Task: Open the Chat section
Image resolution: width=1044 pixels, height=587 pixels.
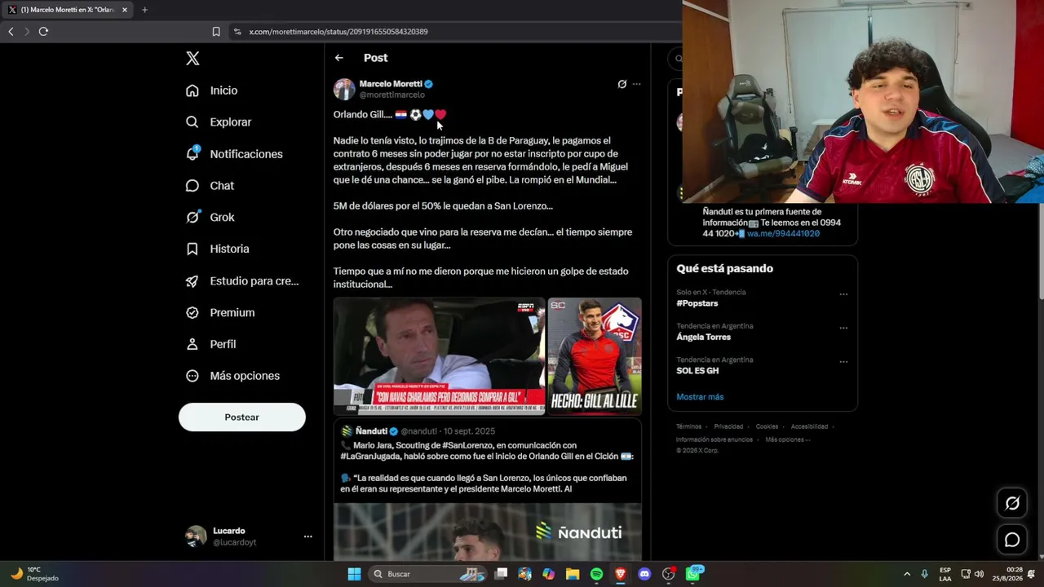Action: tap(210, 186)
